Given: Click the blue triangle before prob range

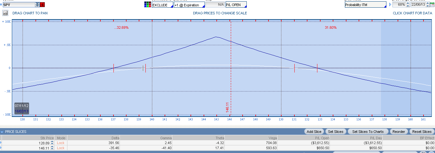Looking at the screenshot, I should [x=390, y=5].
